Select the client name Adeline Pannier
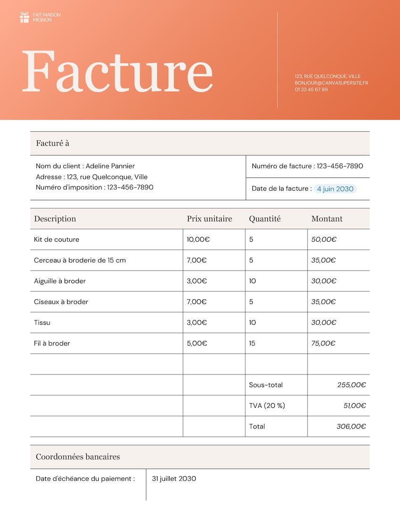The width and height of the screenshot is (400, 518). (110, 166)
